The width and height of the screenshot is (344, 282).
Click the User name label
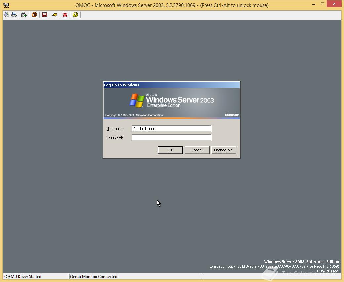click(115, 129)
